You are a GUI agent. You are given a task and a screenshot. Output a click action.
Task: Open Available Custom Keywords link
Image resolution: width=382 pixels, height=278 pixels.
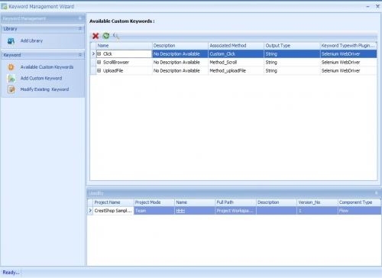[x=47, y=67]
